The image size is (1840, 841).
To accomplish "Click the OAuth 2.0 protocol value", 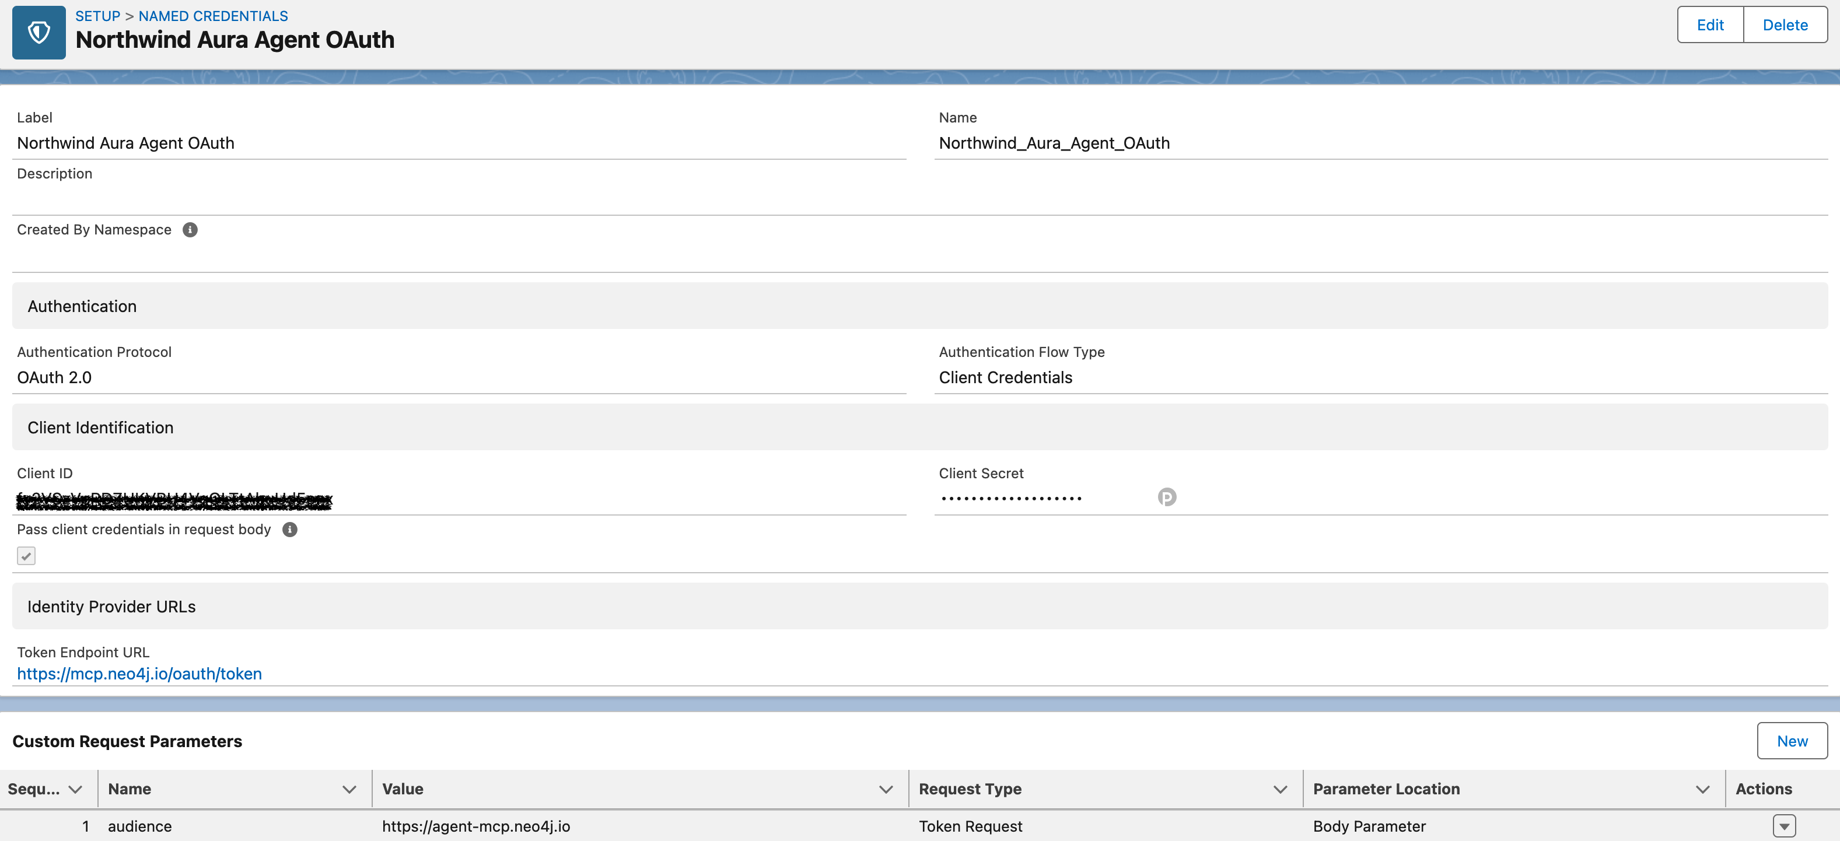I will point(54,379).
